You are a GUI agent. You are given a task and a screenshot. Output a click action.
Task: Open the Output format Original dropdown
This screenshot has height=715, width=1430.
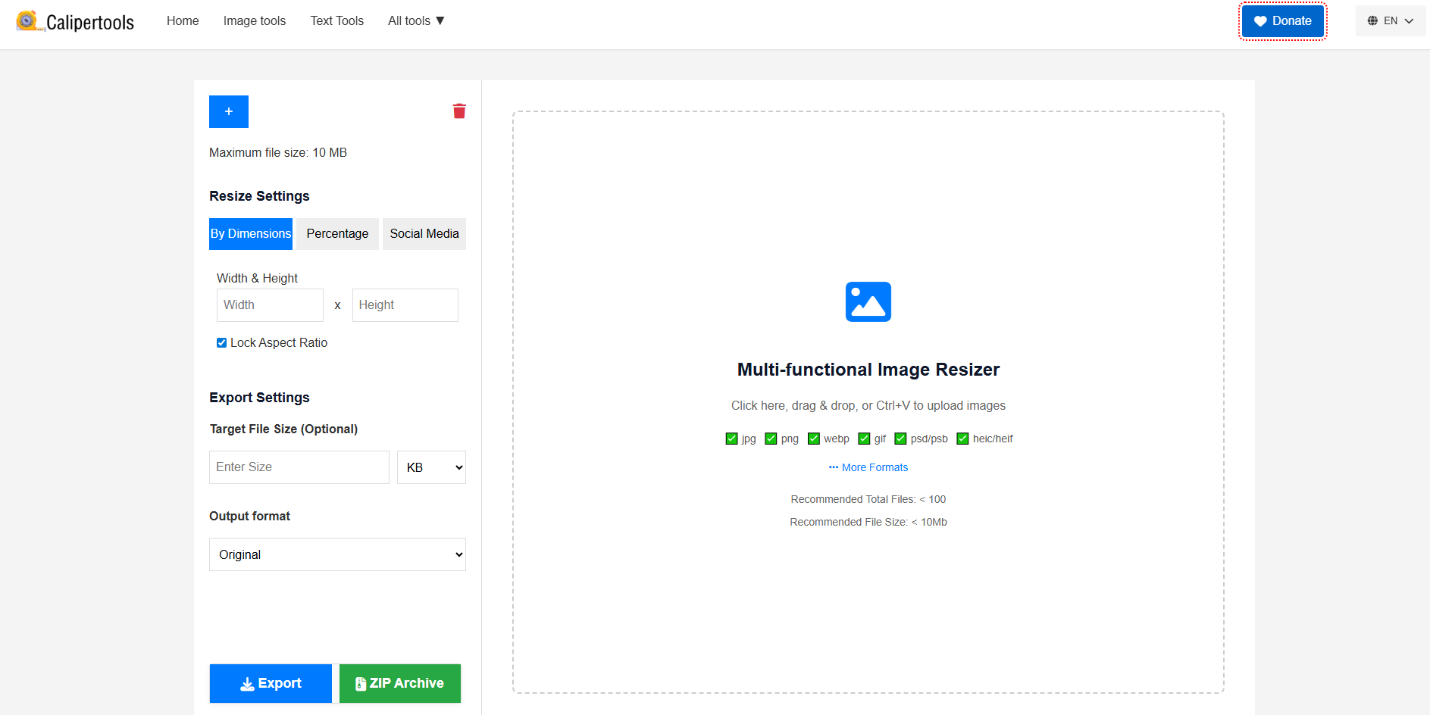click(337, 554)
